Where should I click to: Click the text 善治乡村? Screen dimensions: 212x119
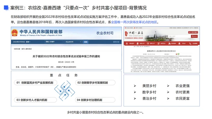[149, 98]
